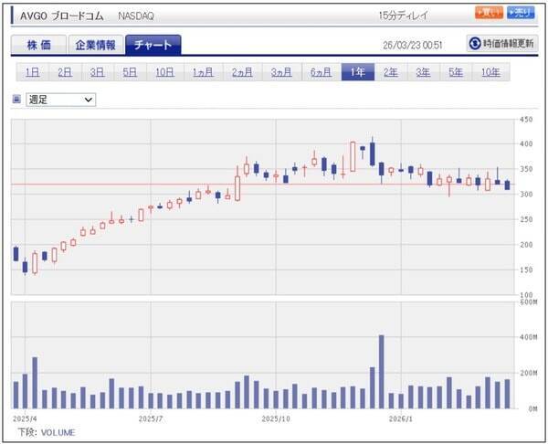Click the tallest volume bar near 400M
The height and width of the screenshot is (444, 548).
tap(381, 372)
